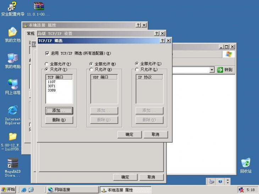Click the 转到 go button
This screenshot has height=194, width=259.
(225, 70)
